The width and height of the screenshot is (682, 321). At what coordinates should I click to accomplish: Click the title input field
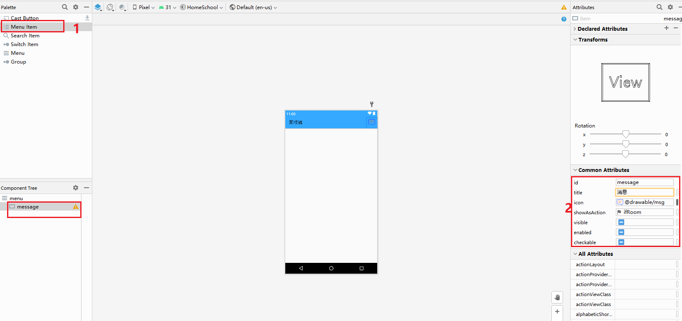(645, 192)
